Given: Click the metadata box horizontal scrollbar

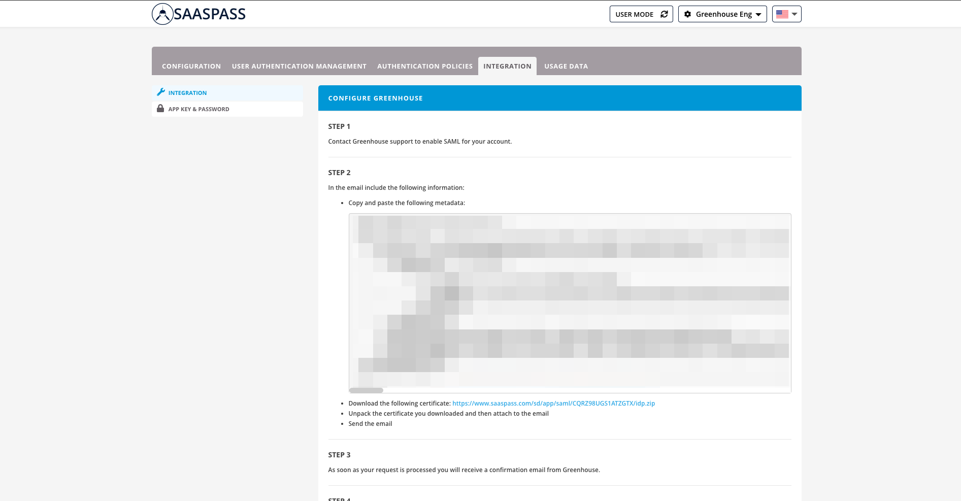Looking at the screenshot, I should coord(366,390).
